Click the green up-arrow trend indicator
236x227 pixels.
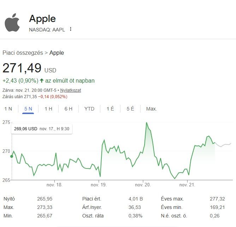click(x=42, y=80)
